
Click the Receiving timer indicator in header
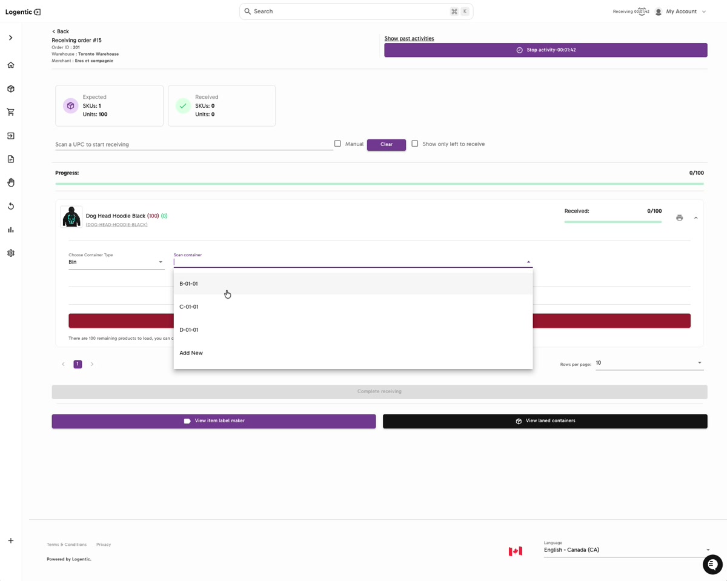click(x=631, y=12)
